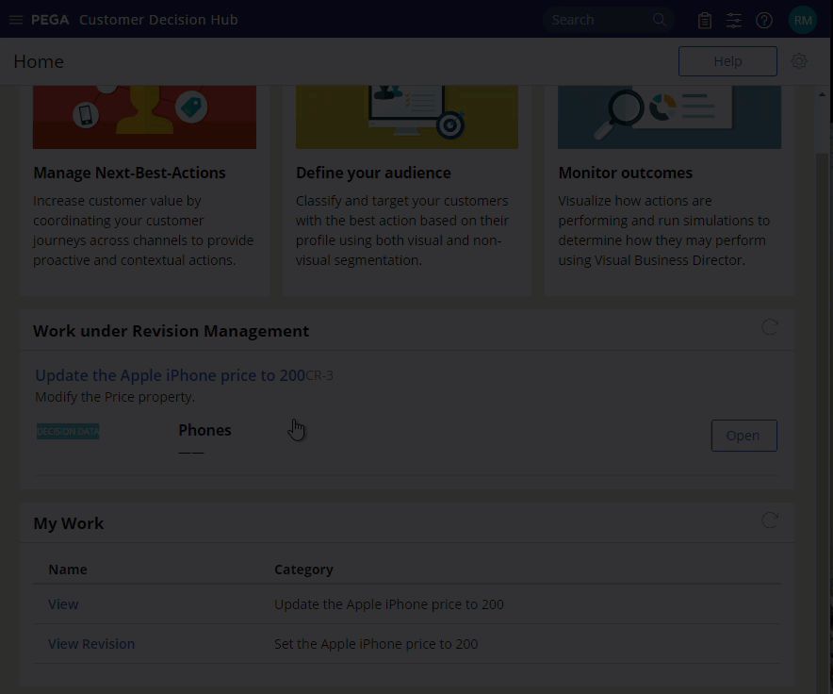Click the Manage Next-Best-Actions image

tap(144, 117)
